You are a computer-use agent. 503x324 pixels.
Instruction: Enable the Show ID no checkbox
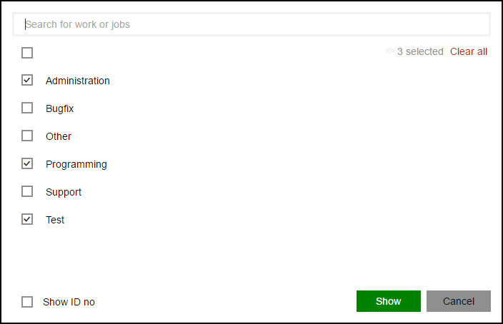pyautogui.click(x=27, y=302)
